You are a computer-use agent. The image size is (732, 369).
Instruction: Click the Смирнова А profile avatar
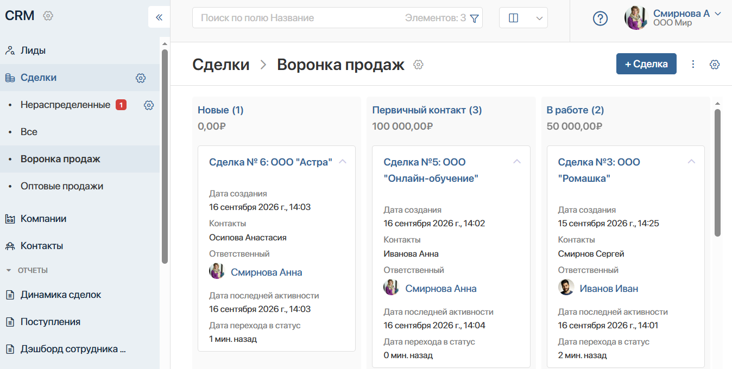(x=636, y=18)
